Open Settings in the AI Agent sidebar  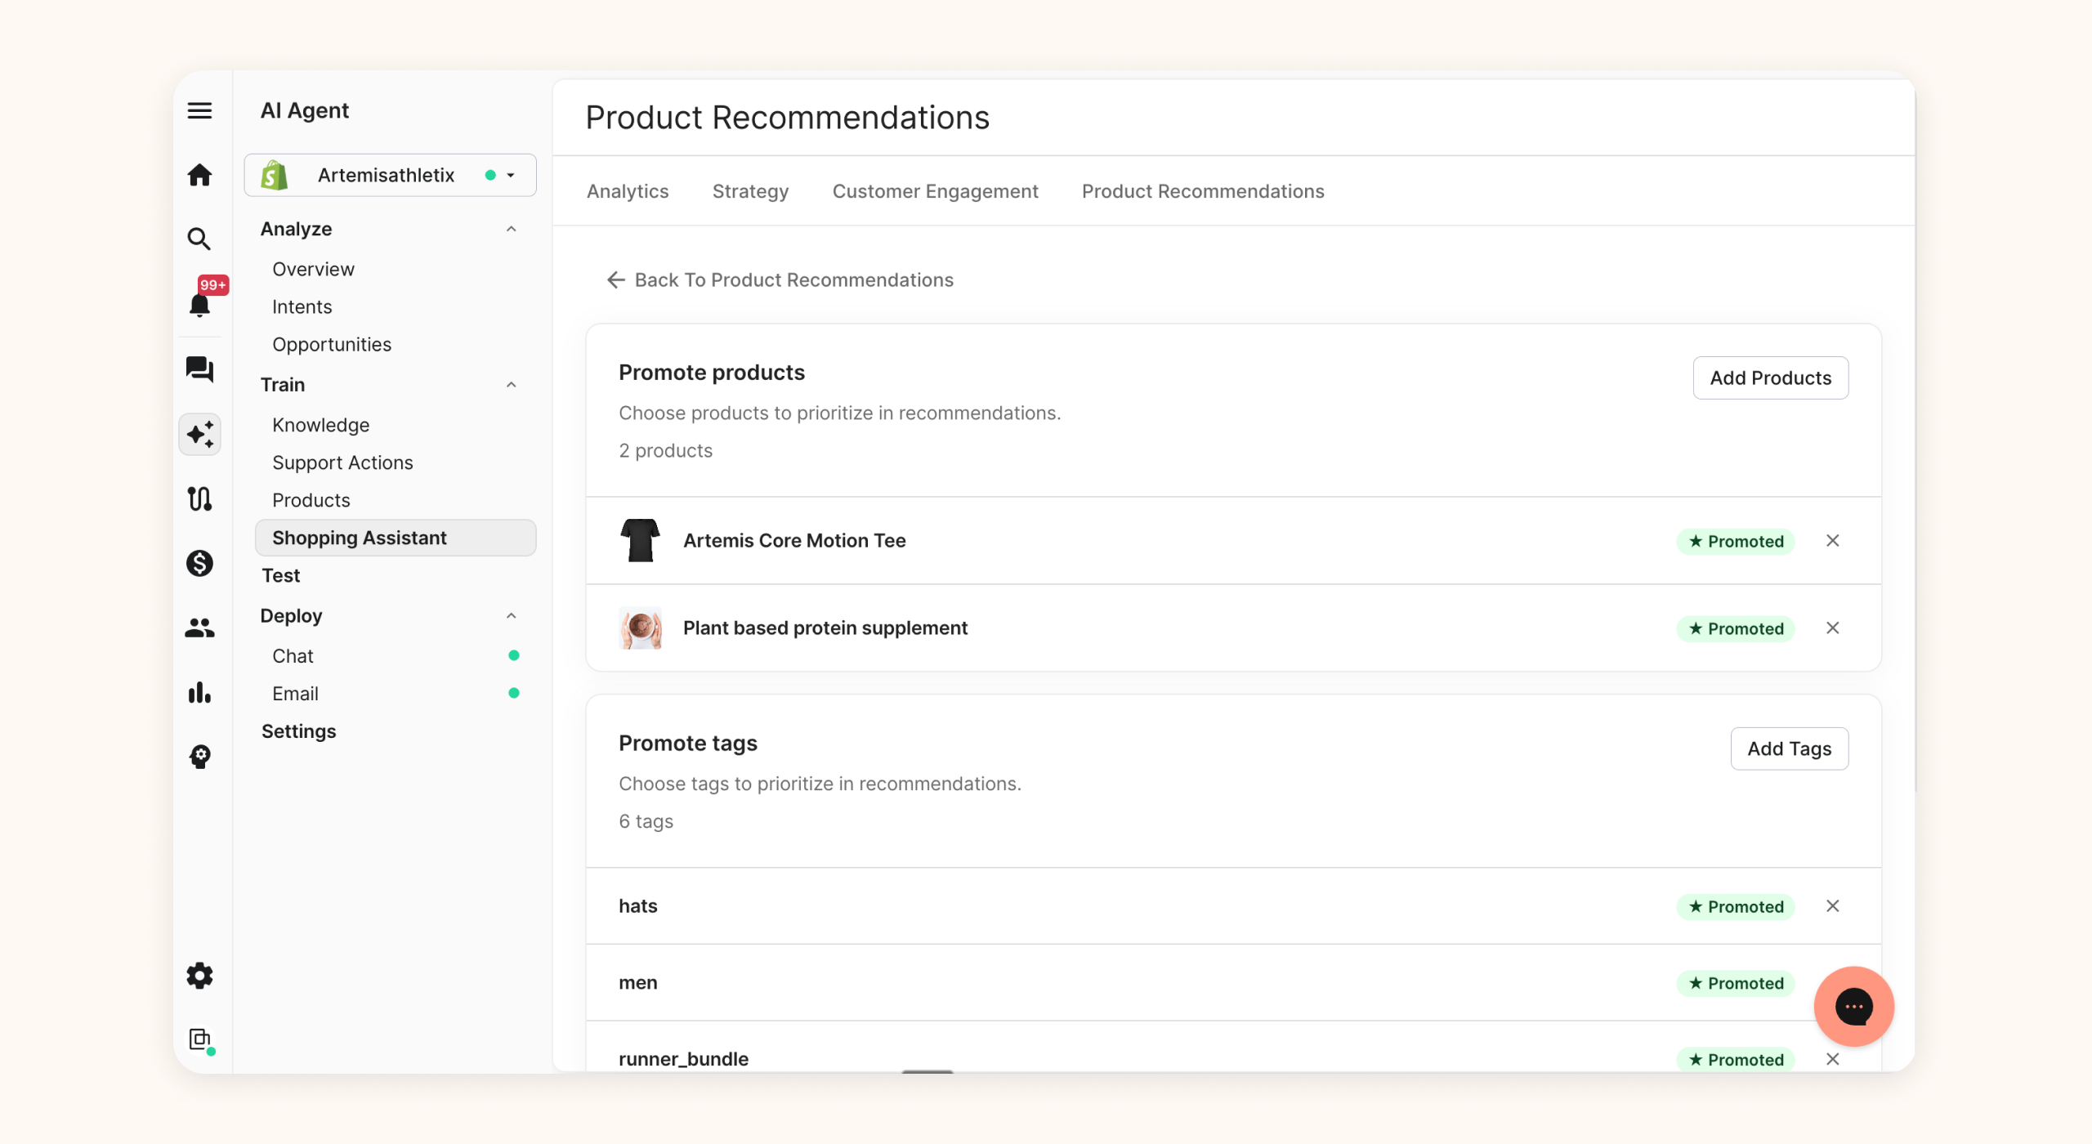click(298, 731)
